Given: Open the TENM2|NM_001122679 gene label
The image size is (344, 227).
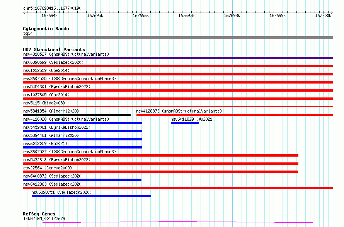Looking at the screenshot, I should 44,218.
